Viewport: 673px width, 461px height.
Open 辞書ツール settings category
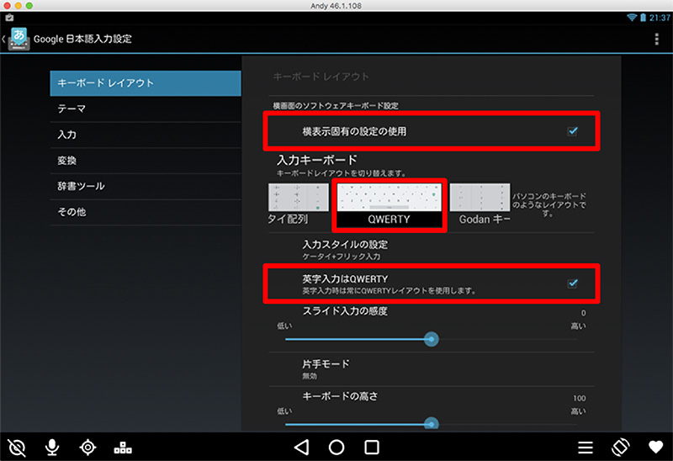click(146, 186)
